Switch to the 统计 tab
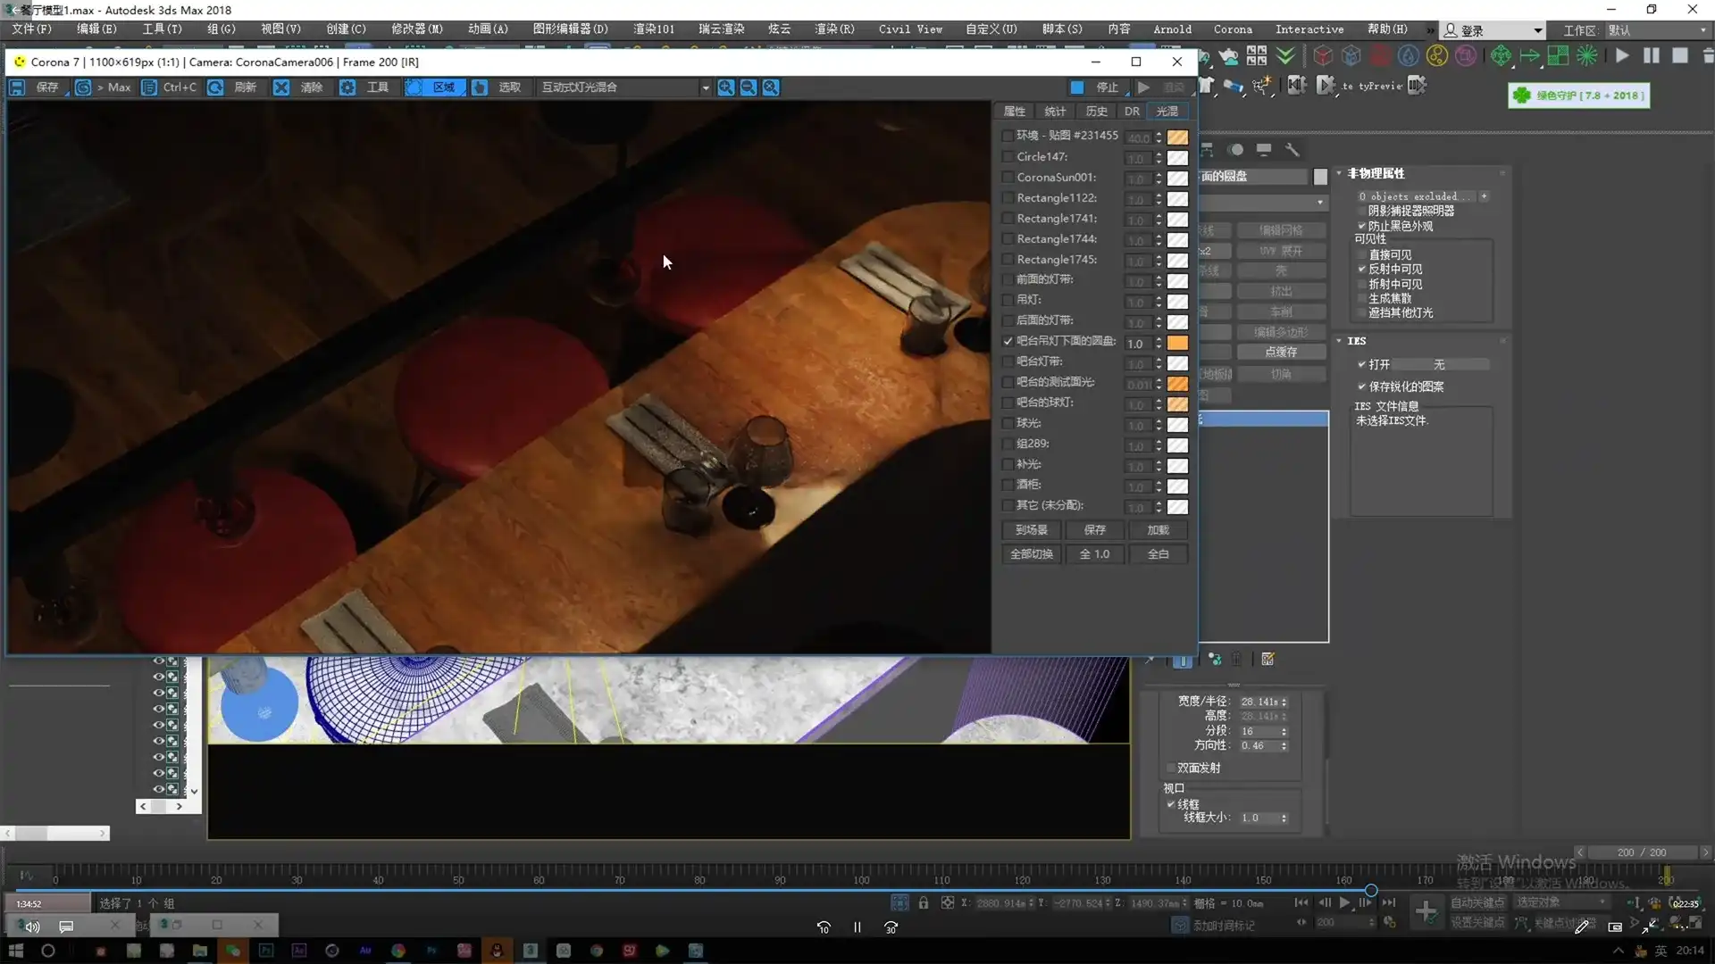 click(x=1055, y=112)
